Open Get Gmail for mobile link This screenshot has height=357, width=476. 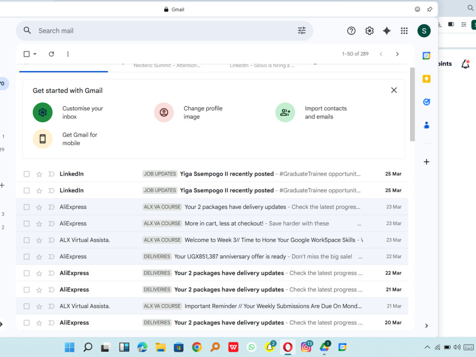coord(79,139)
